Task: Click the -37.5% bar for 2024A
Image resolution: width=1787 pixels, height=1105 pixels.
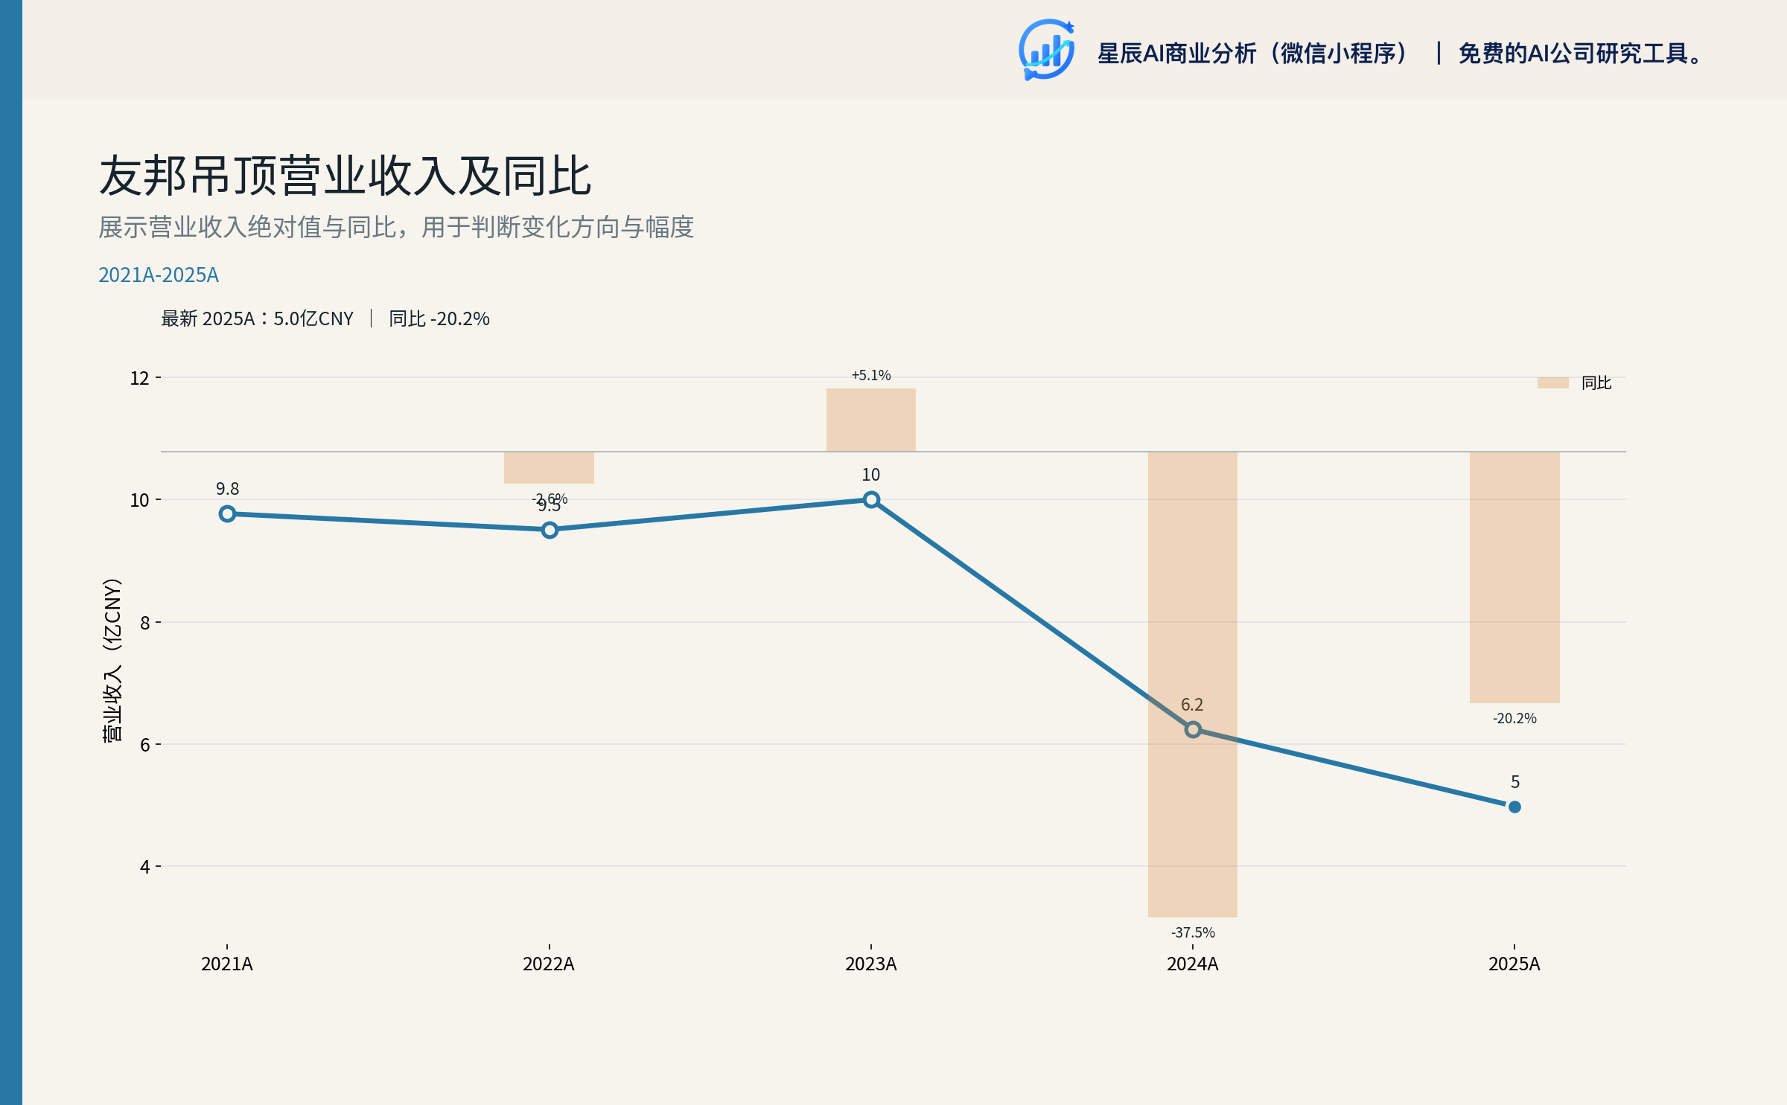Action: (1193, 684)
